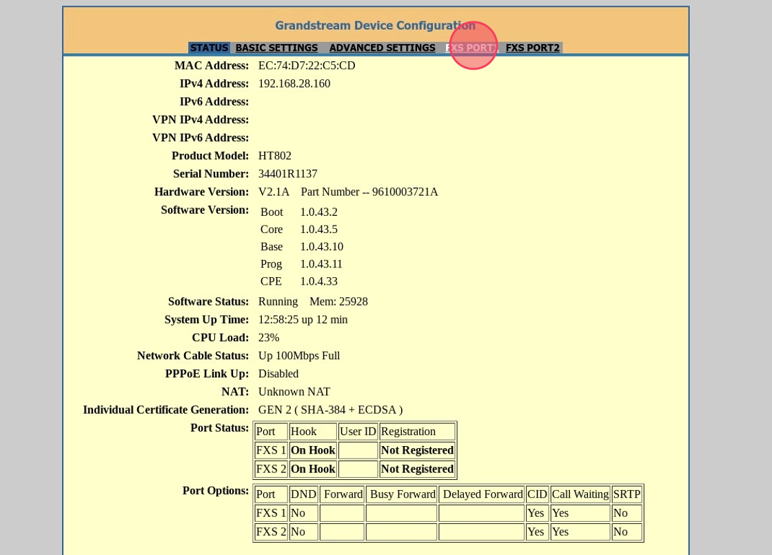Click Call Waiting column header
The height and width of the screenshot is (555, 772).
580,494
